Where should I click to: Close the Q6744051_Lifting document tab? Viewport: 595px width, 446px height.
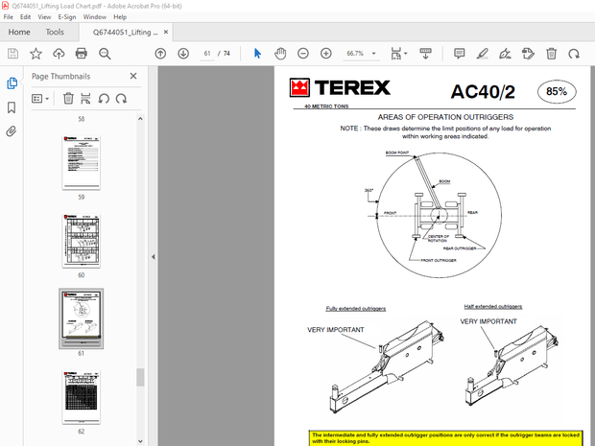coord(166,33)
